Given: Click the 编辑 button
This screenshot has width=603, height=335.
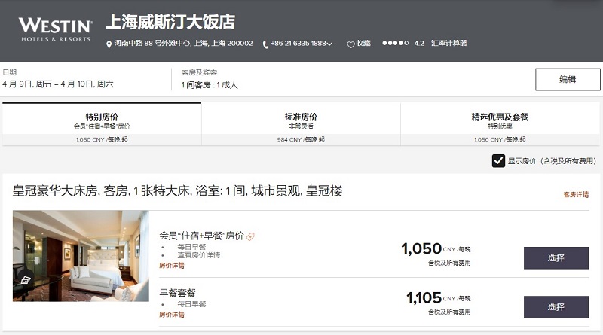Looking at the screenshot, I should [568, 80].
